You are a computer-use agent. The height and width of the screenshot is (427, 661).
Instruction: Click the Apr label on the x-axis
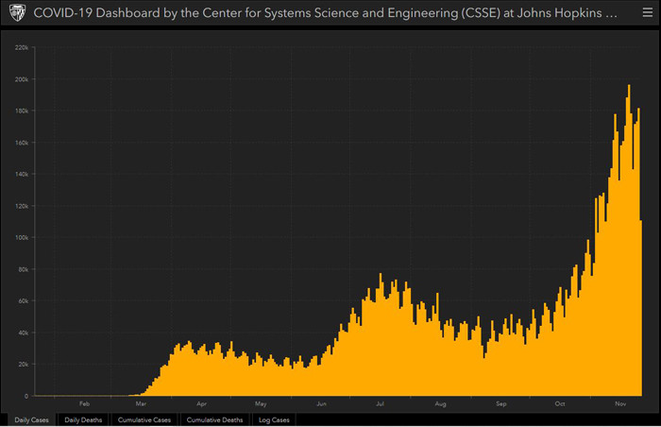point(201,404)
